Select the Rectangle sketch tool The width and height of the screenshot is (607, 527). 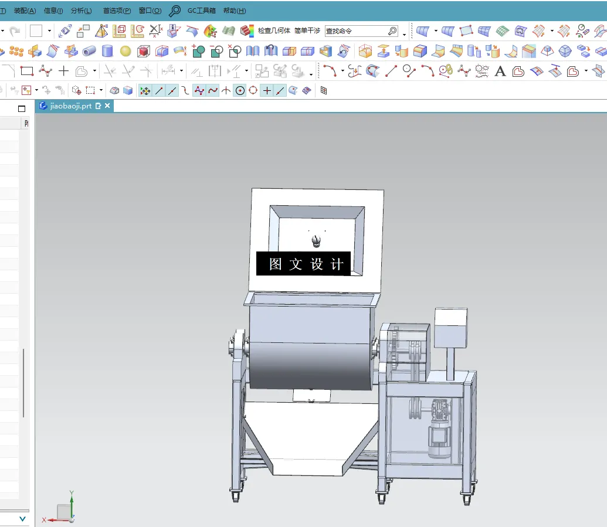[x=28, y=72]
